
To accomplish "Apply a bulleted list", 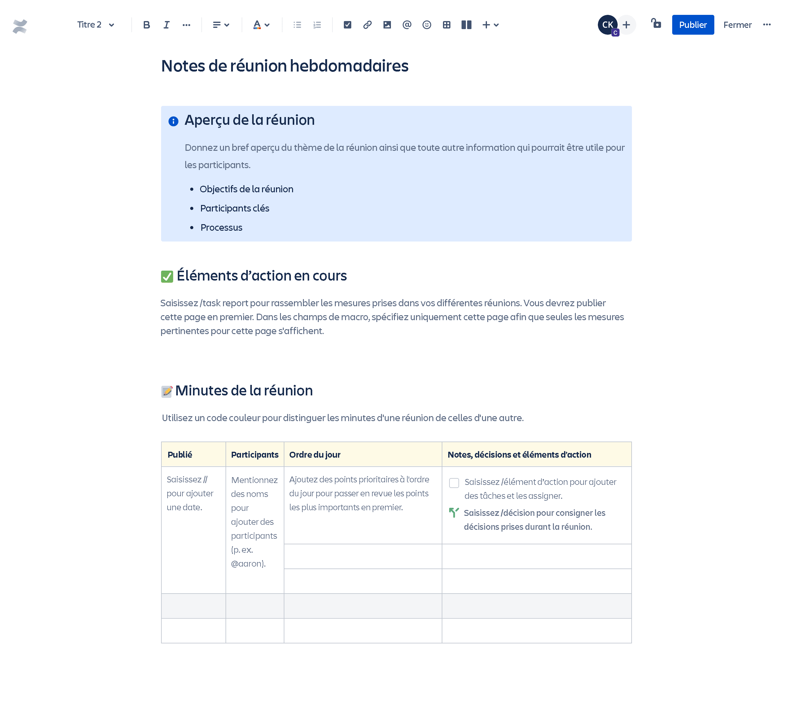I will [x=297, y=24].
